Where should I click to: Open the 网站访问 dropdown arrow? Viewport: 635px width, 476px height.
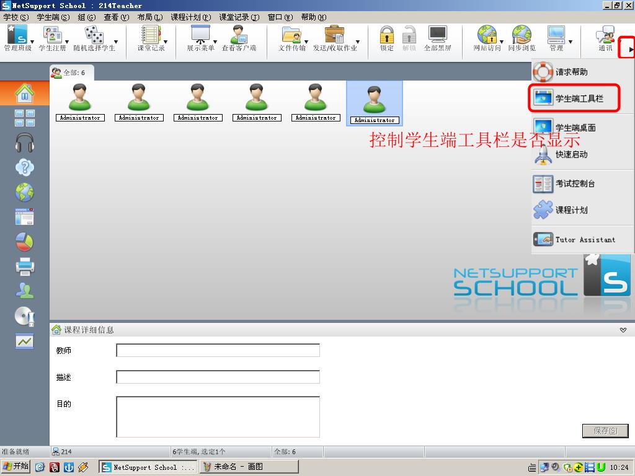(x=502, y=42)
